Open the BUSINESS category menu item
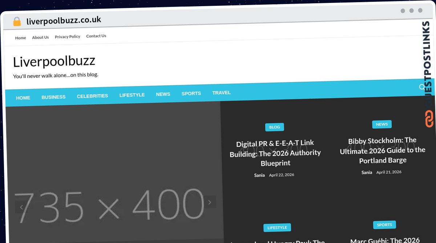436x243 pixels. coord(53,97)
